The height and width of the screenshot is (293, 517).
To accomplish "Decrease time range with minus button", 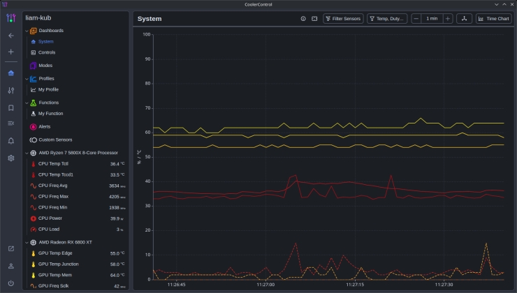I will tap(416, 19).
